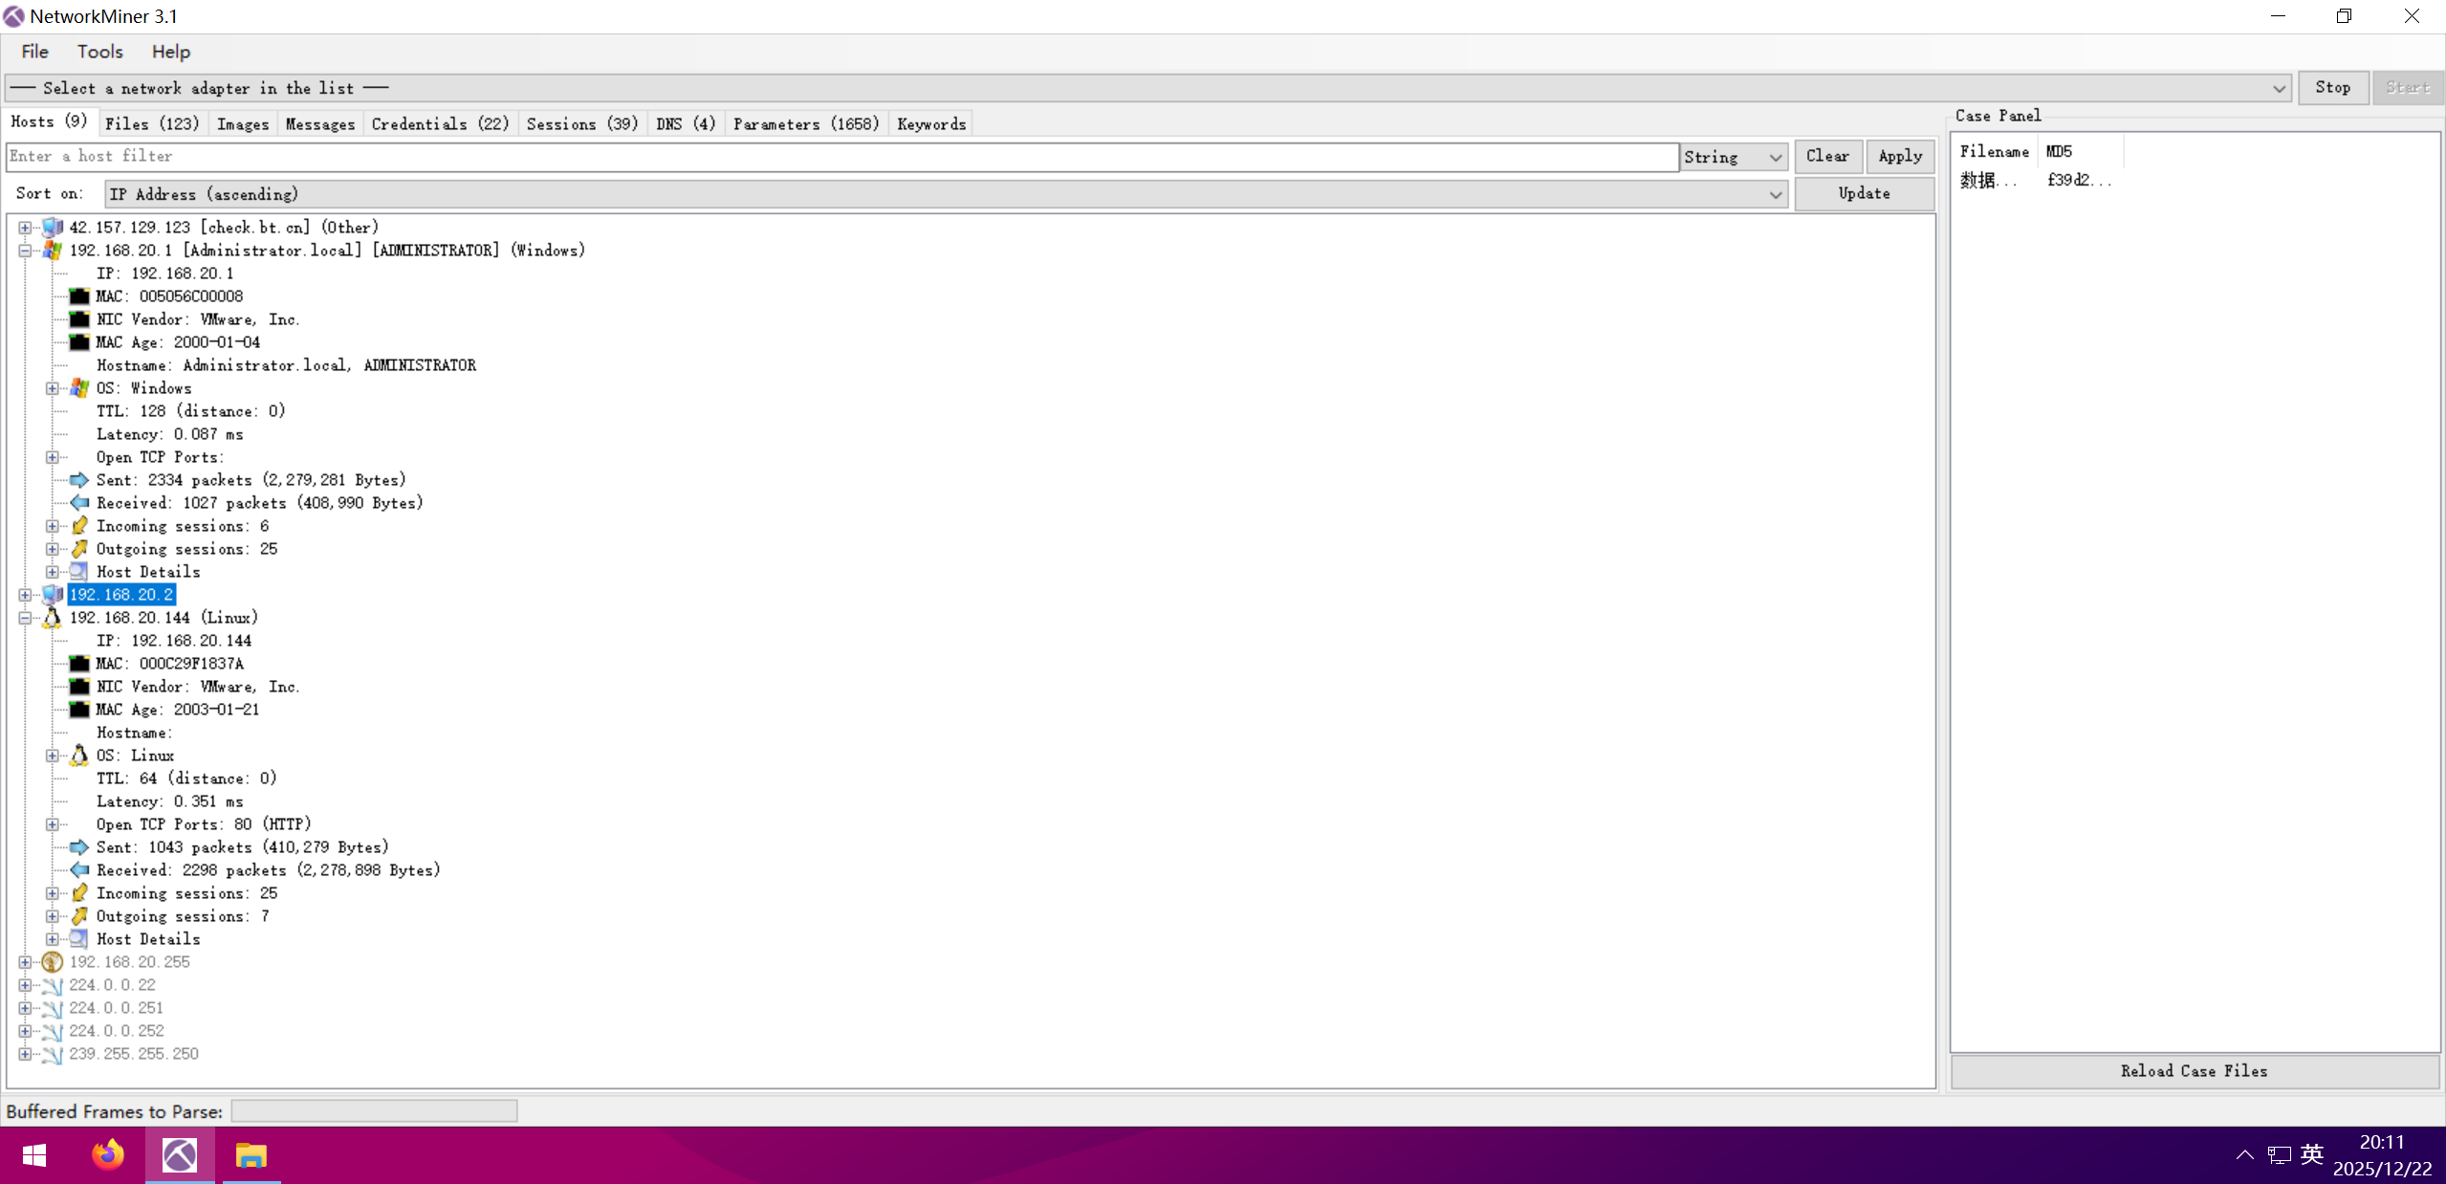Viewport: 2446px width, 1184px height.
Task: Switch to the Messages tab
Action: tap(320, 124)
